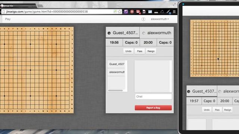
Task: Open the purple checkmark extension
Action: coord(126,12)
